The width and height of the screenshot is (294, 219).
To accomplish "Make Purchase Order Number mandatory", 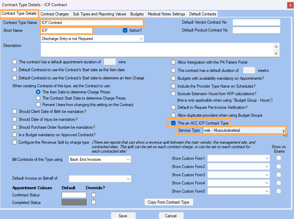I will pyautogui.click(x=14, y=127).
